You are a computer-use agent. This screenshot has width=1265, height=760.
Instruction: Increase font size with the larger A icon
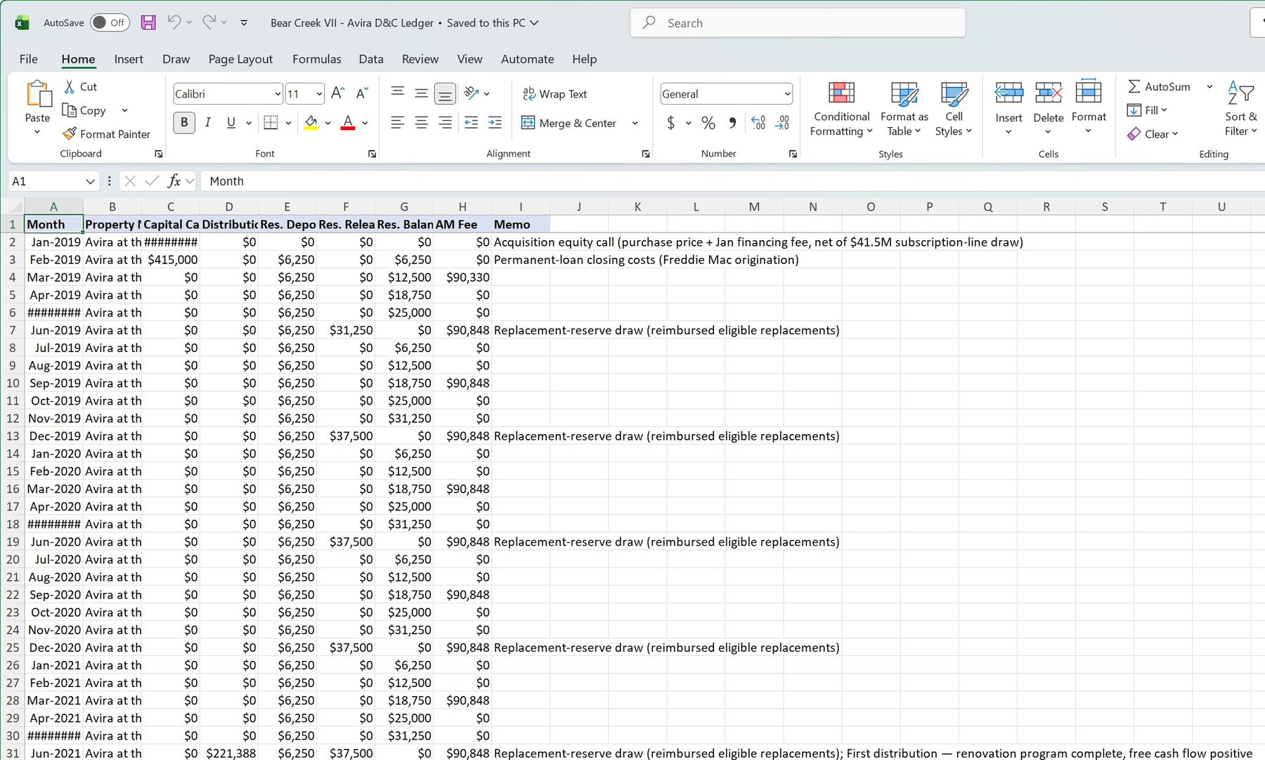[x=337, y=93]
